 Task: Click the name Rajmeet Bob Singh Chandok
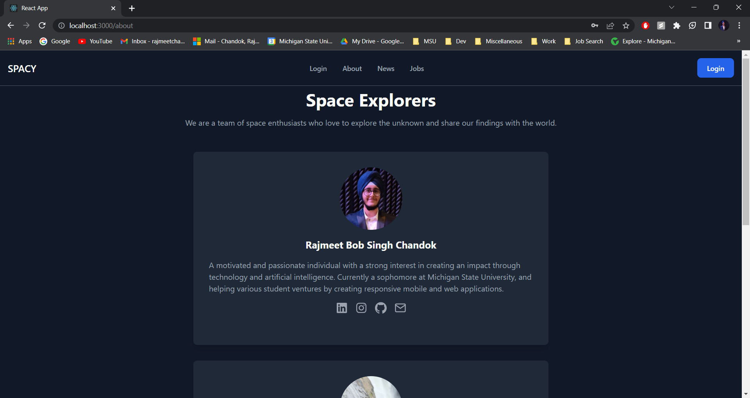[x=371, y=245]
